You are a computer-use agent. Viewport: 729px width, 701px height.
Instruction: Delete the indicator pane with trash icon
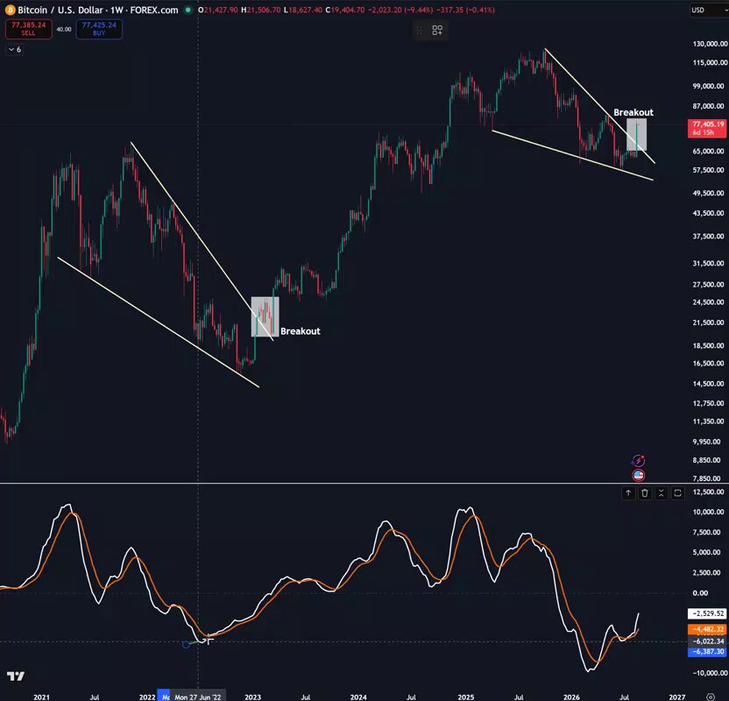click(x=644, y=492)
